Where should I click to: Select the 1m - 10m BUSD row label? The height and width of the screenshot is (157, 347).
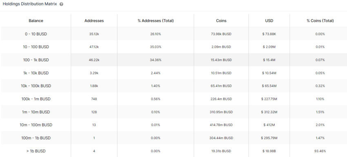click(36, 112)
